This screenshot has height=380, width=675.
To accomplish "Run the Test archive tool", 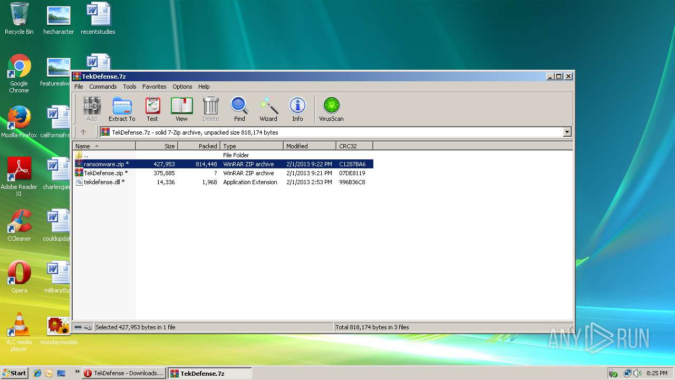I will coord(152,109).
